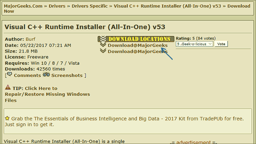Open the Comments link
256x144 pixels.
(27, 76)
